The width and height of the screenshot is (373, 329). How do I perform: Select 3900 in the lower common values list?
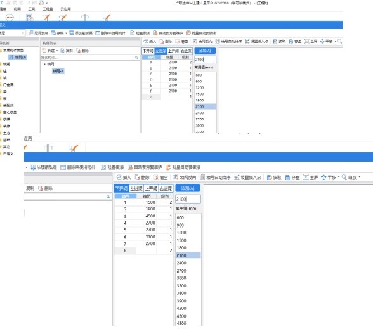[188, 301]
